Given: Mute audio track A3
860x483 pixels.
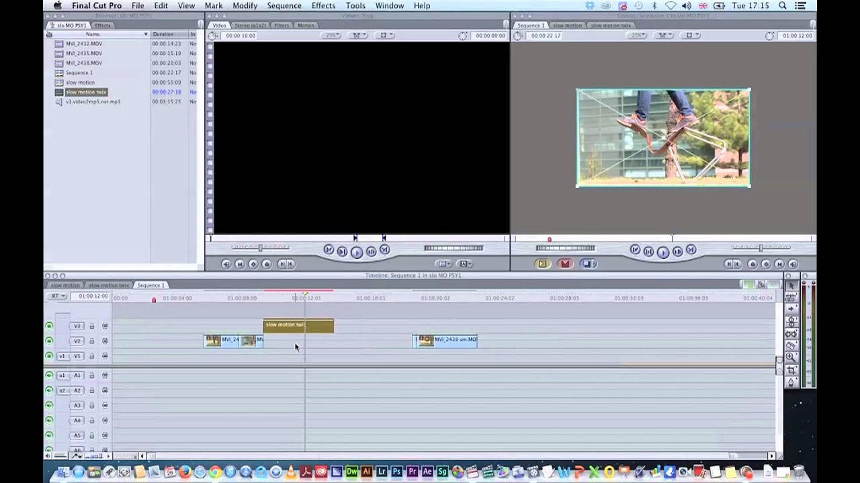Looking at the screenshot, I should point(49,406).
